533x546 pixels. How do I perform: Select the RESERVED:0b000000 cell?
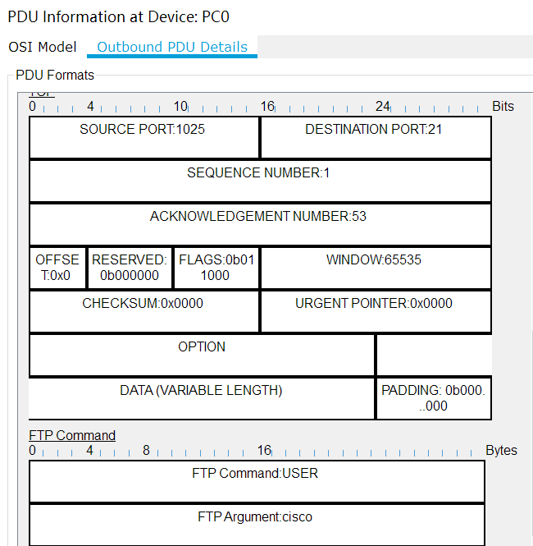coord(130,268)
